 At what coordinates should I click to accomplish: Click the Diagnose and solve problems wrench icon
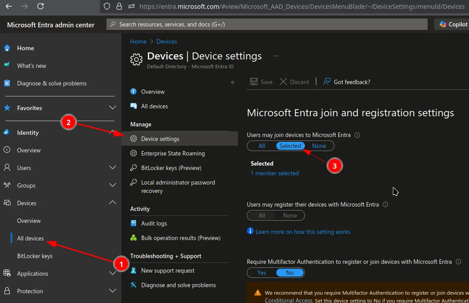click(x=133, y=285)
